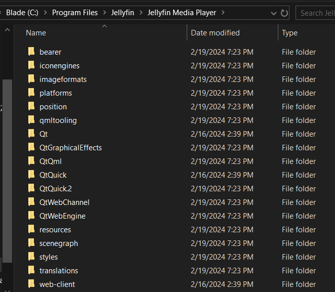Select the QtGraphicalEffects folder row
This screenshot has height=292, width=335.
[x=70, y=147]
